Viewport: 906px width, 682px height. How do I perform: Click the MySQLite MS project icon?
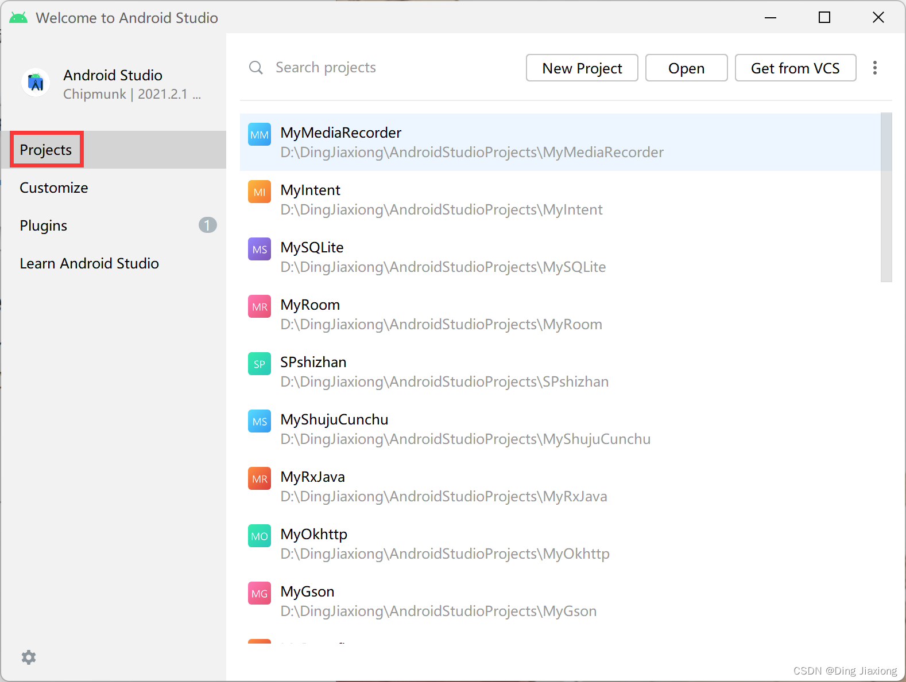coord(260,250)
